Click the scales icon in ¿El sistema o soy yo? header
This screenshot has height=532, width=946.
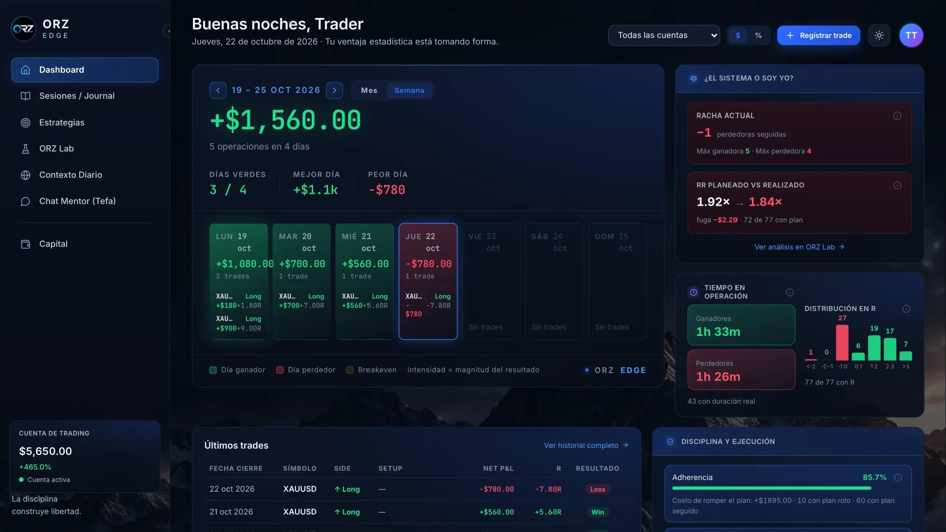pos(693,78)
